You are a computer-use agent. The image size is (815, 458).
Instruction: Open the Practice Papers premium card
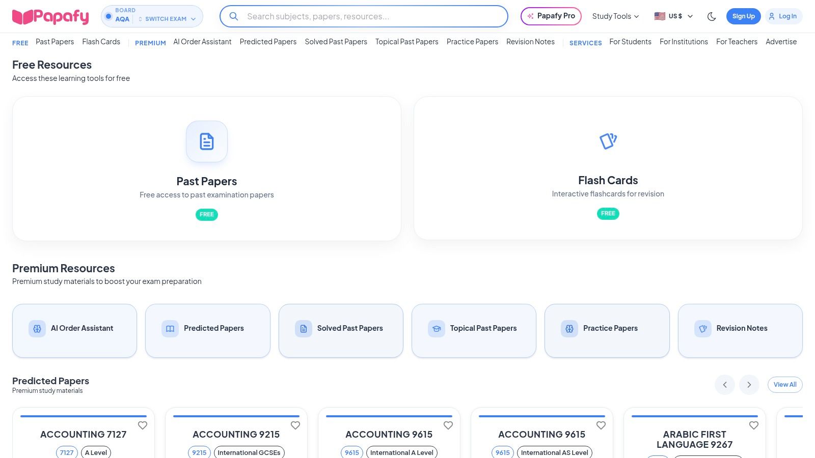click(607, 331)
